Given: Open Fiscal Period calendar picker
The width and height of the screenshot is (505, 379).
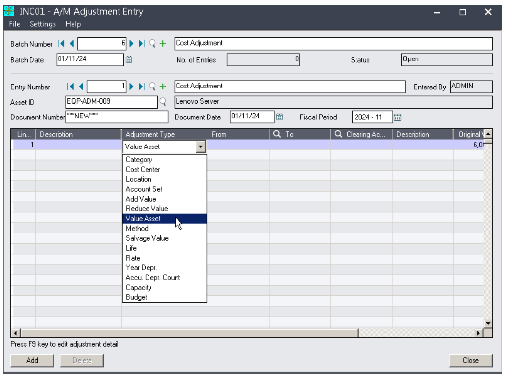Looking at the screenshot, I should point(398,117).
